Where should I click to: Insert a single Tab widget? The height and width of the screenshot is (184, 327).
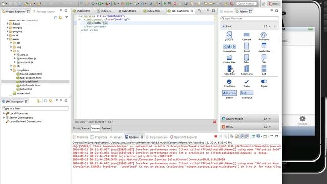click(x=264, y=59)
